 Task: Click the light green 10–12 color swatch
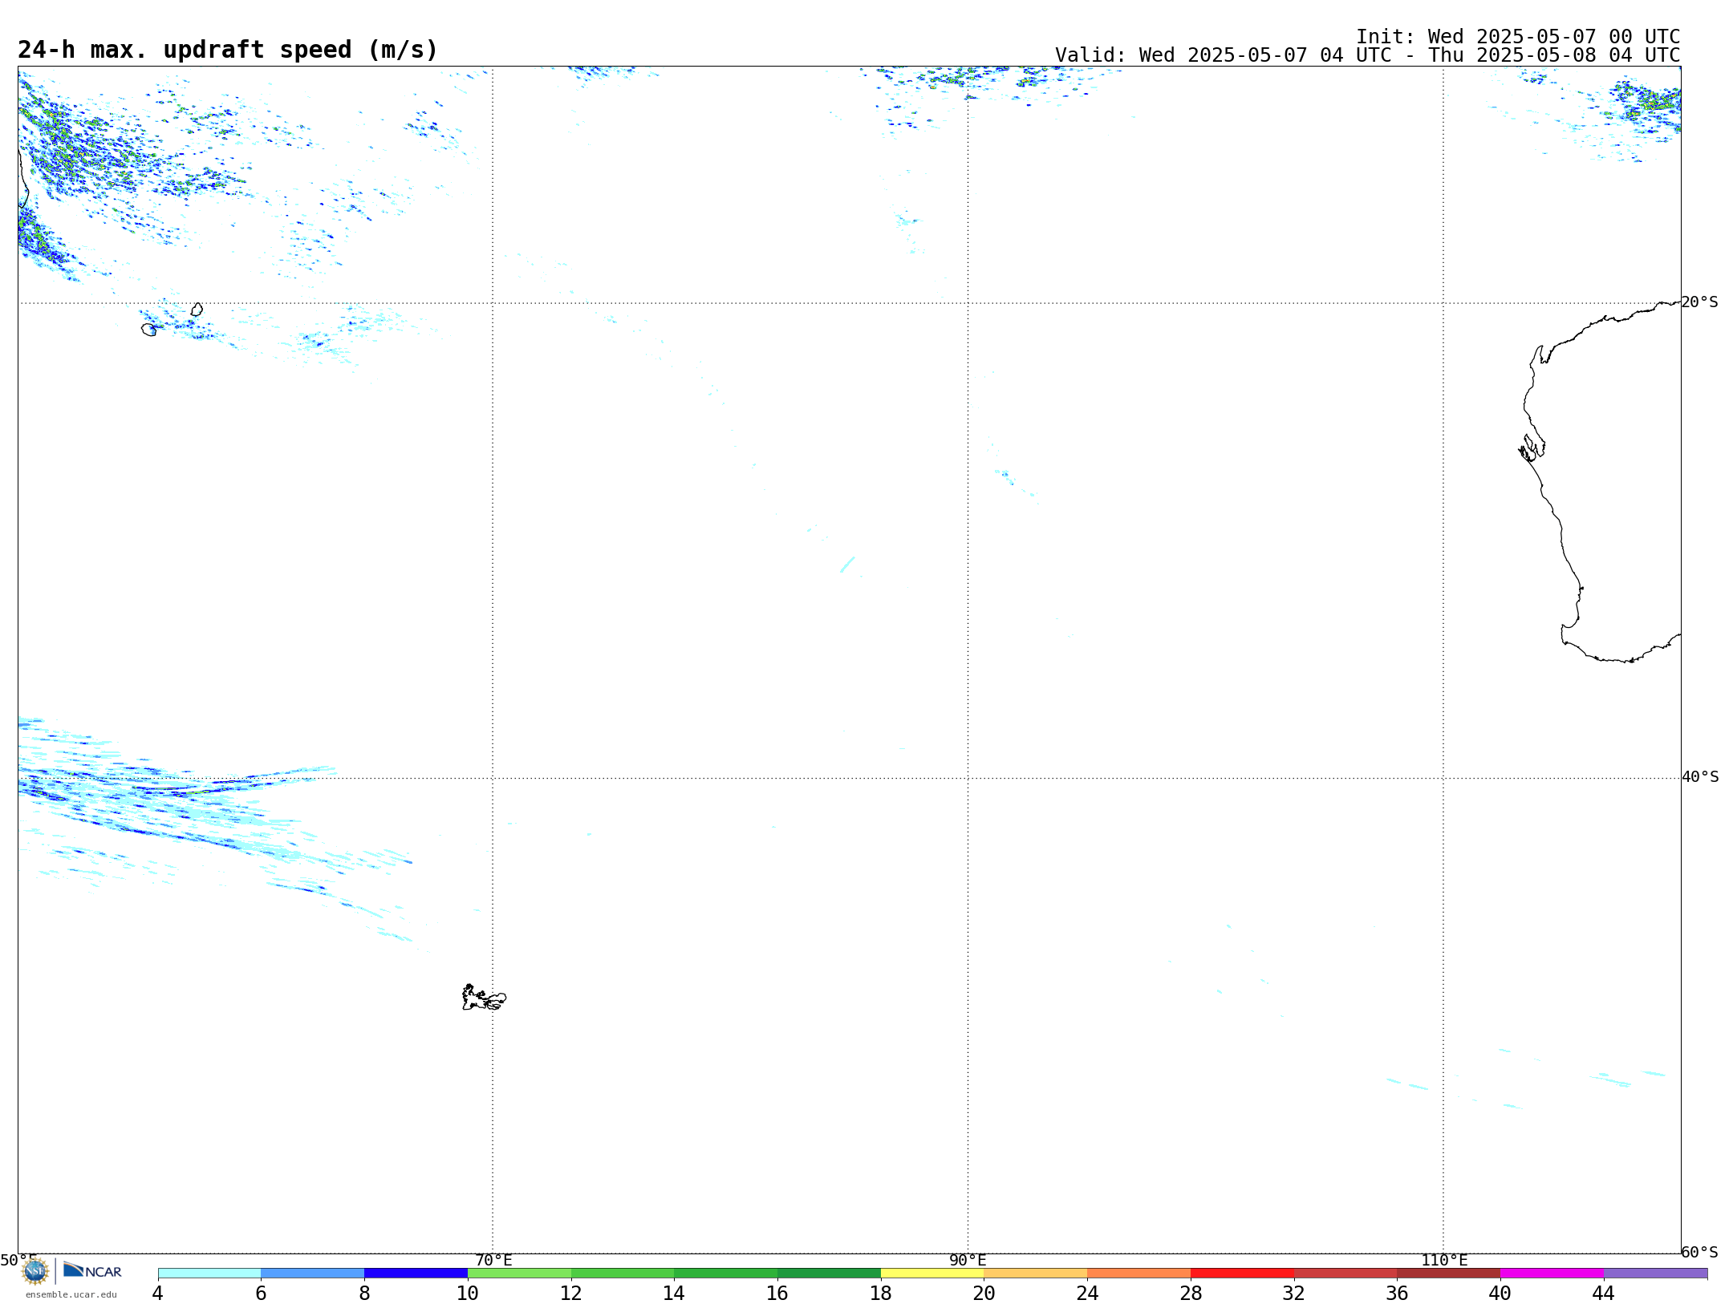click(x=519, y=1273)
